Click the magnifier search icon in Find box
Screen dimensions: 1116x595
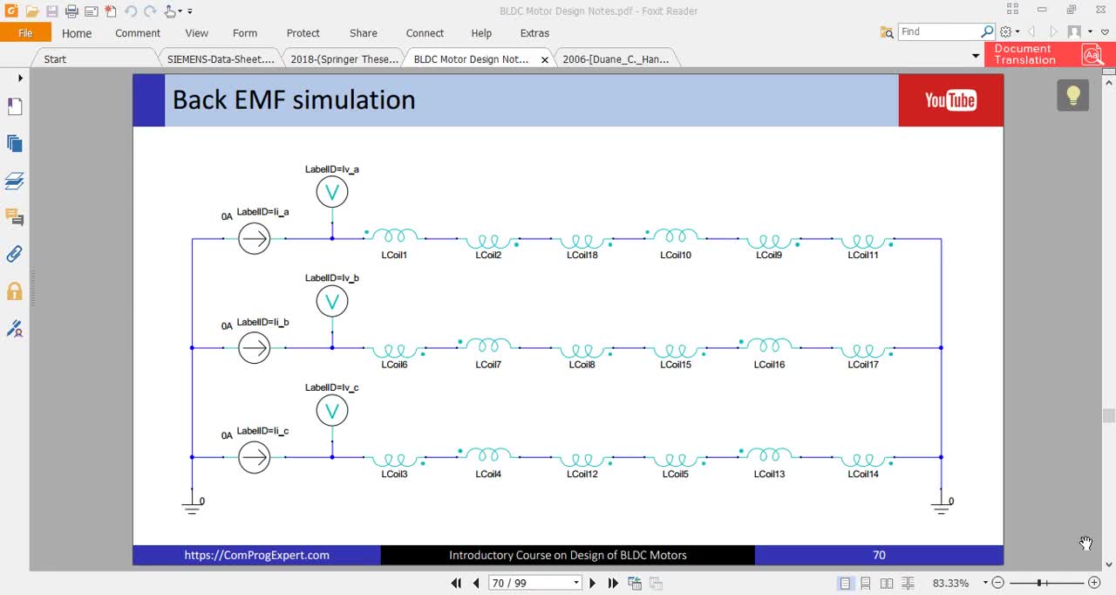tap(987, 31)
